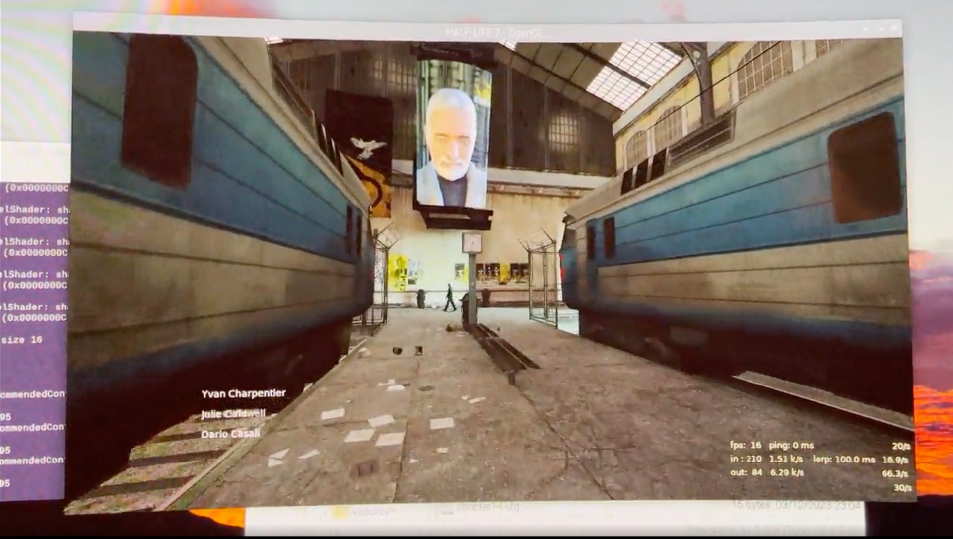Viewport: 953px width, 539px height.
Task: Click the '16.9/s' rate value
Action: (x=895, y=460)
